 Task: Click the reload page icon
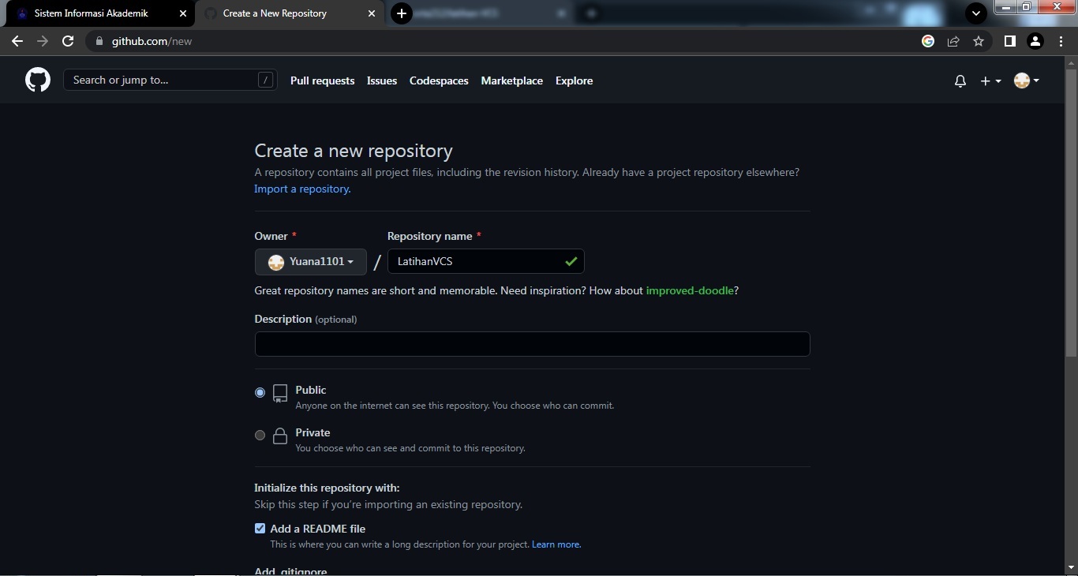pyautogui.click(x=68, y=41)
